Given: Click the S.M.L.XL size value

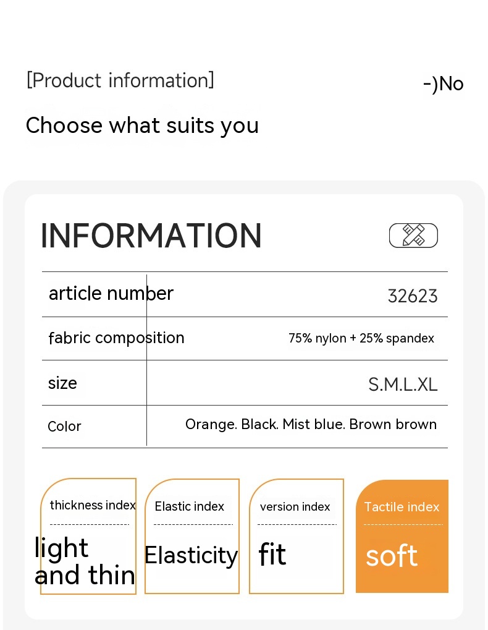Looking at the screenshot, I should 403,385.
